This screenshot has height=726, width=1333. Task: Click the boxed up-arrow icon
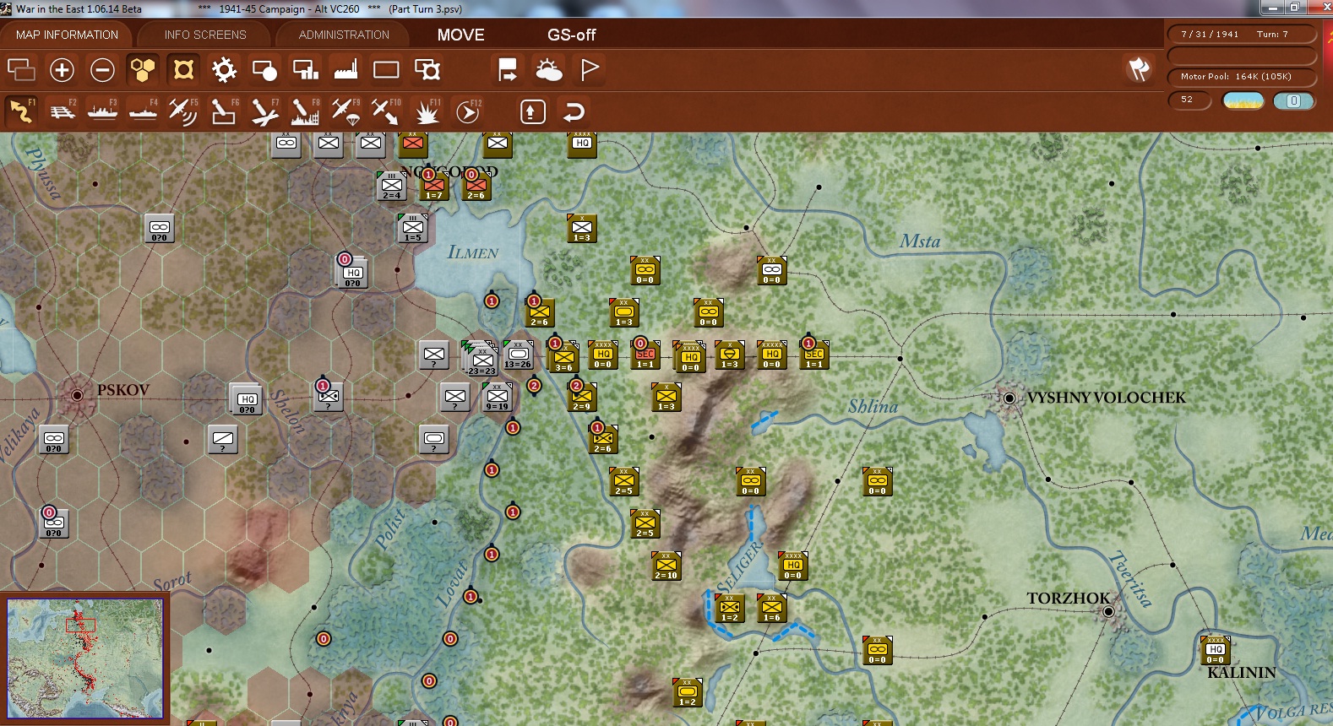point(532,111)
